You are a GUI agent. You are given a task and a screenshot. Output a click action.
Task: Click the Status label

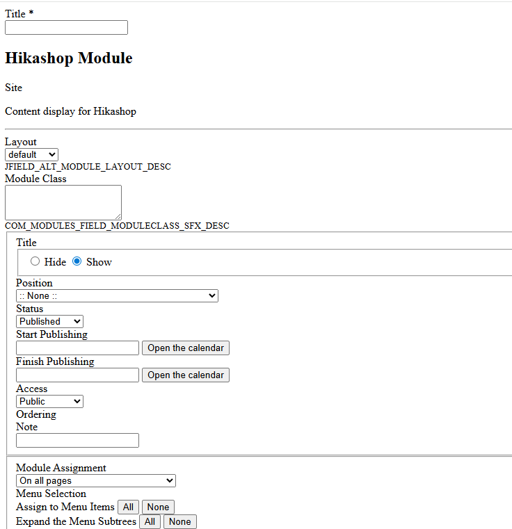(x=30, y=309)
